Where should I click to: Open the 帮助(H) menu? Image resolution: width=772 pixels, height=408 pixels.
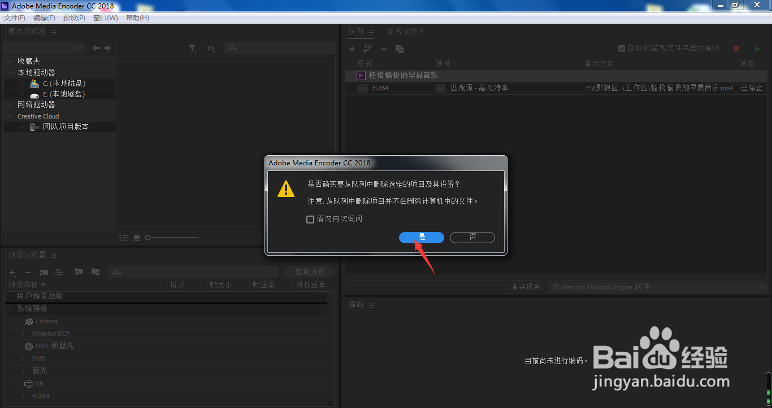tap(137, 18)
